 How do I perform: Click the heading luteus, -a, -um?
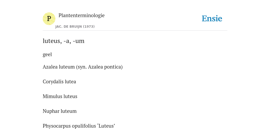coord(64,41)
